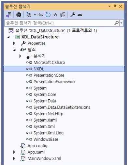Viewport: 128px width, 165px height.
Task: Expand the 분석기 analyzers node
Action: pyautogui.click(x=20, y=56)
